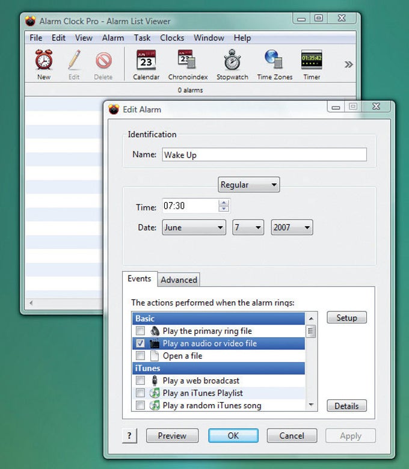Click the Details button

point(346,406)
